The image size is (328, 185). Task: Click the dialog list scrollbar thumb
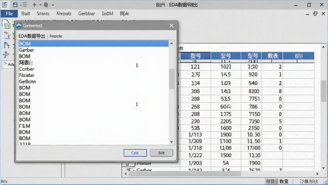172,79
